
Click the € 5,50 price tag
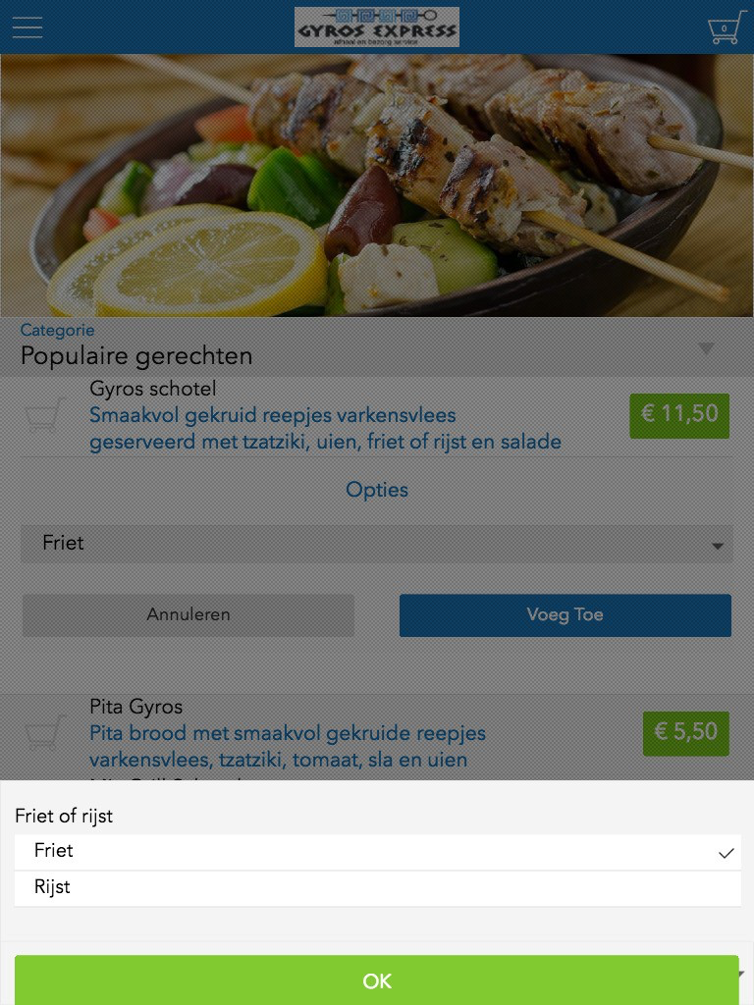coord(686,732)
